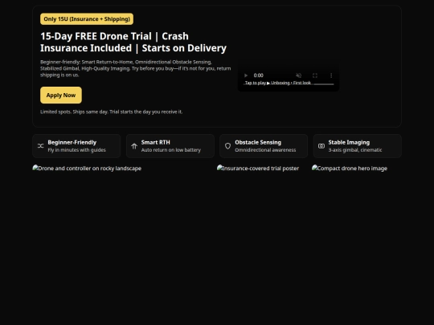
Task: Click the Apply Now button
Action: pyautogui.click(x=61, y=95)
